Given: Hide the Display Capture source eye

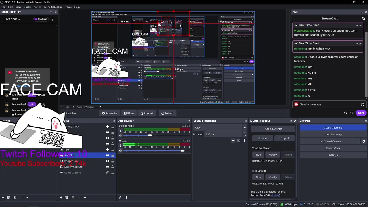Looking at the screenshot, I should point(108,167).
